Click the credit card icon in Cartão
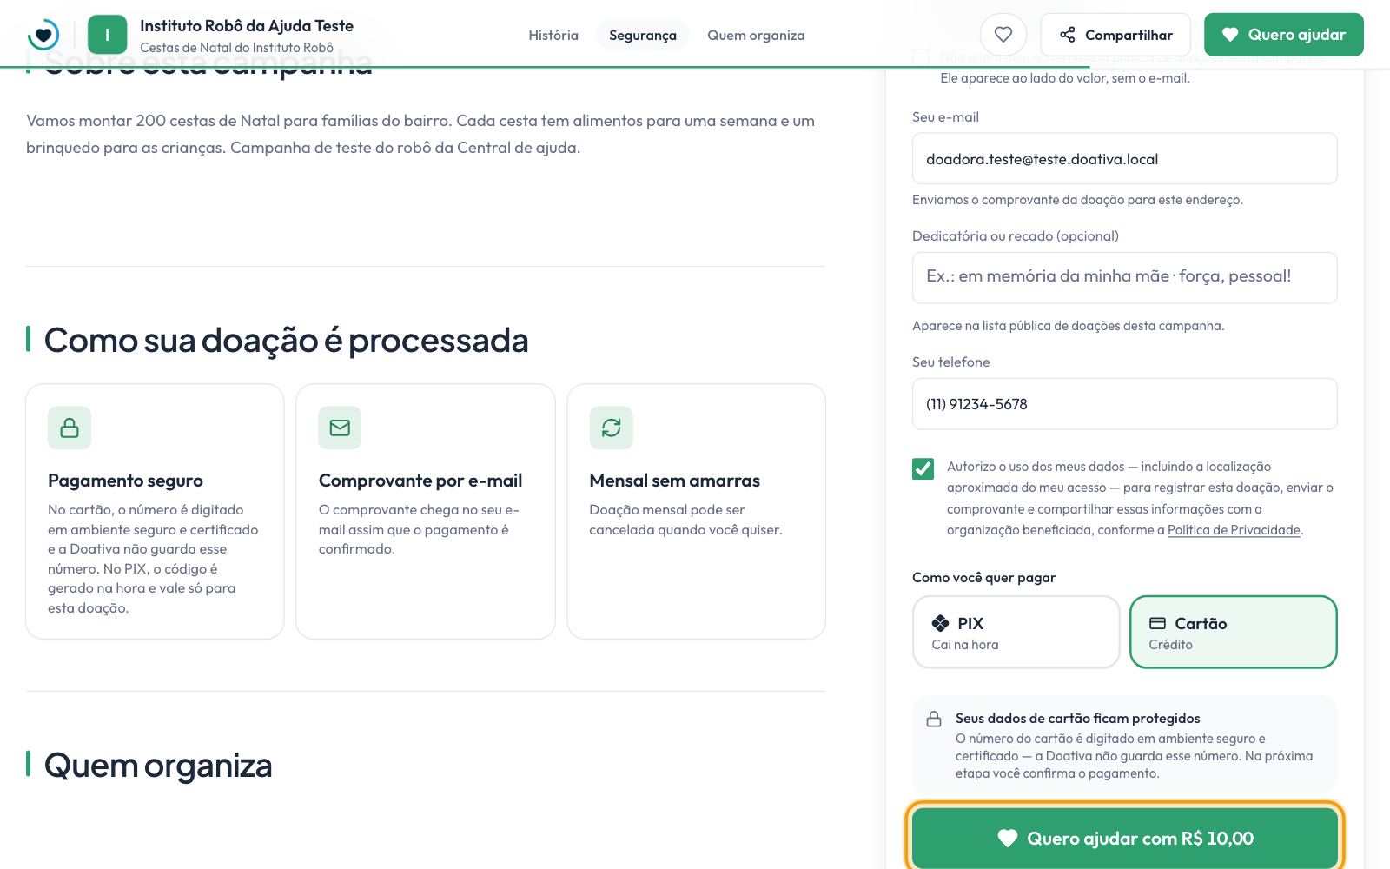This screenshot has width=1390, height=869. (x=1157, y=623)
